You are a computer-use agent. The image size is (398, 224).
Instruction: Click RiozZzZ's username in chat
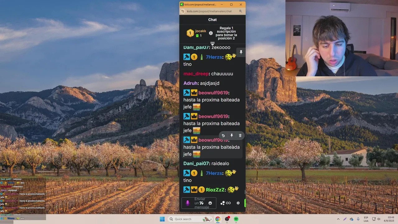pyautogui.click(x=215, y=190)
